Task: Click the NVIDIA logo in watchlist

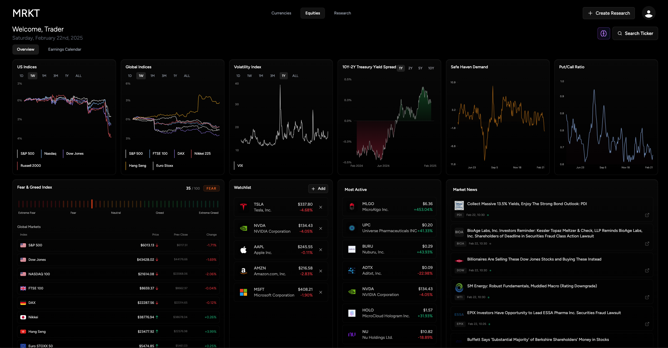Action: 243,228
